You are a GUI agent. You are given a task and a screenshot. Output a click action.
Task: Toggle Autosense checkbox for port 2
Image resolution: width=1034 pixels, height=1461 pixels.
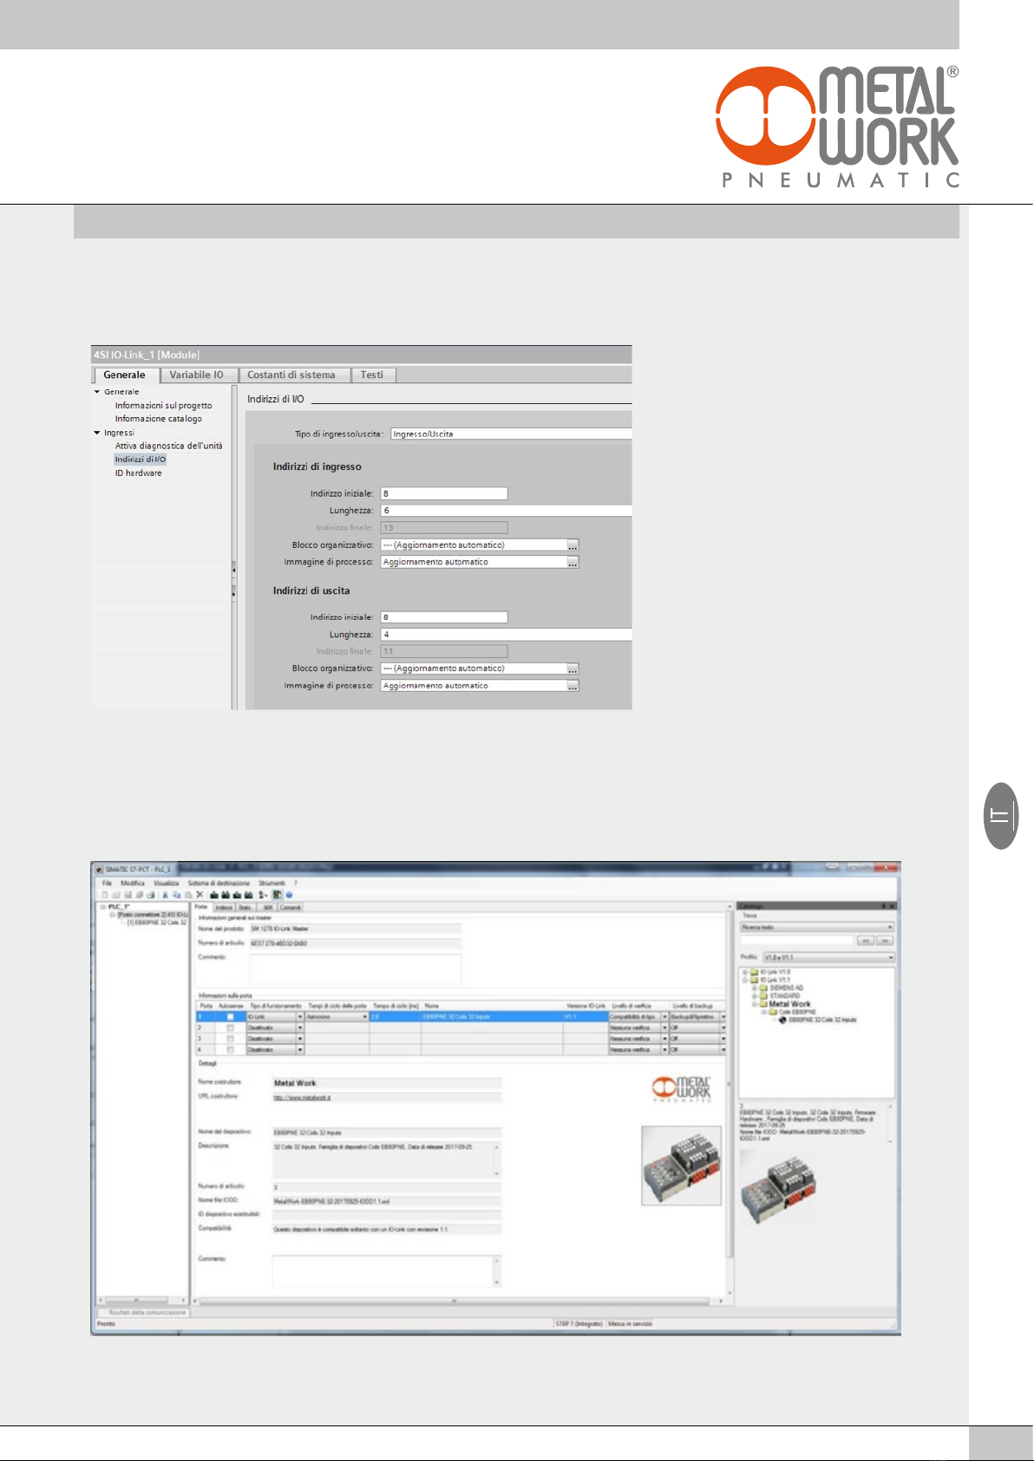coord(230,1027)
